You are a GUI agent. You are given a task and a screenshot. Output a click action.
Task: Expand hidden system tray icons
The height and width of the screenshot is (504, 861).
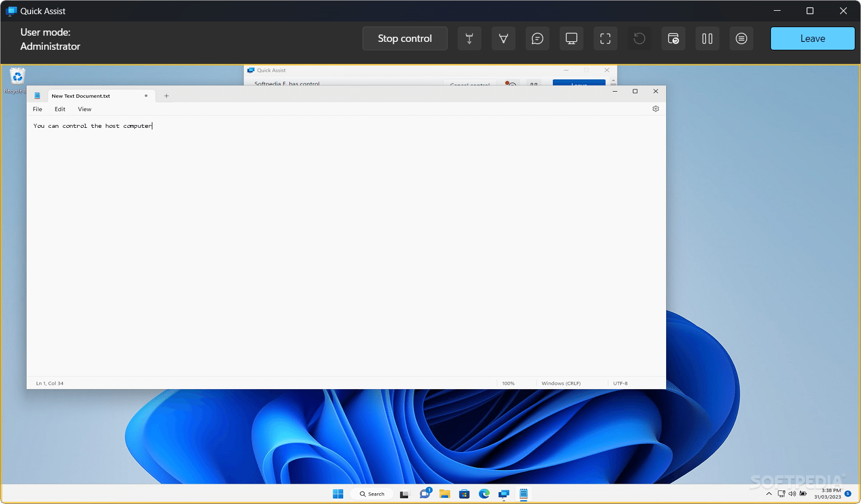(769, 493)
